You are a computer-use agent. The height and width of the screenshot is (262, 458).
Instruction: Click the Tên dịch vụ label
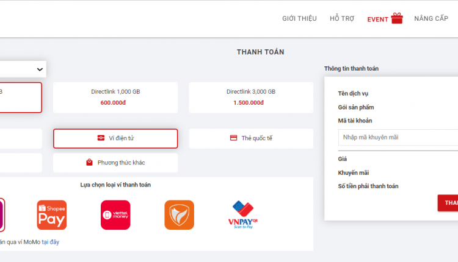coord(353,94)
